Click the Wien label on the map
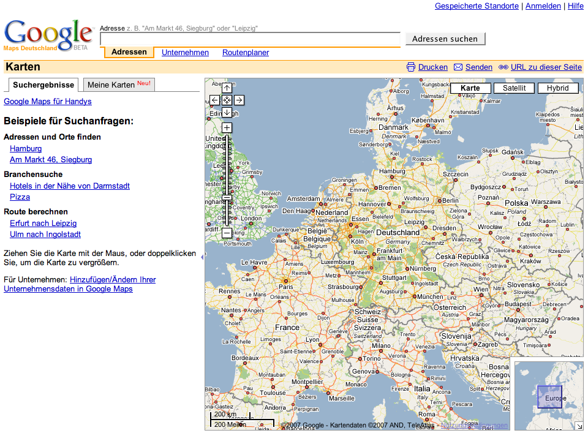 pyautogui.click(x=481, y=290)
